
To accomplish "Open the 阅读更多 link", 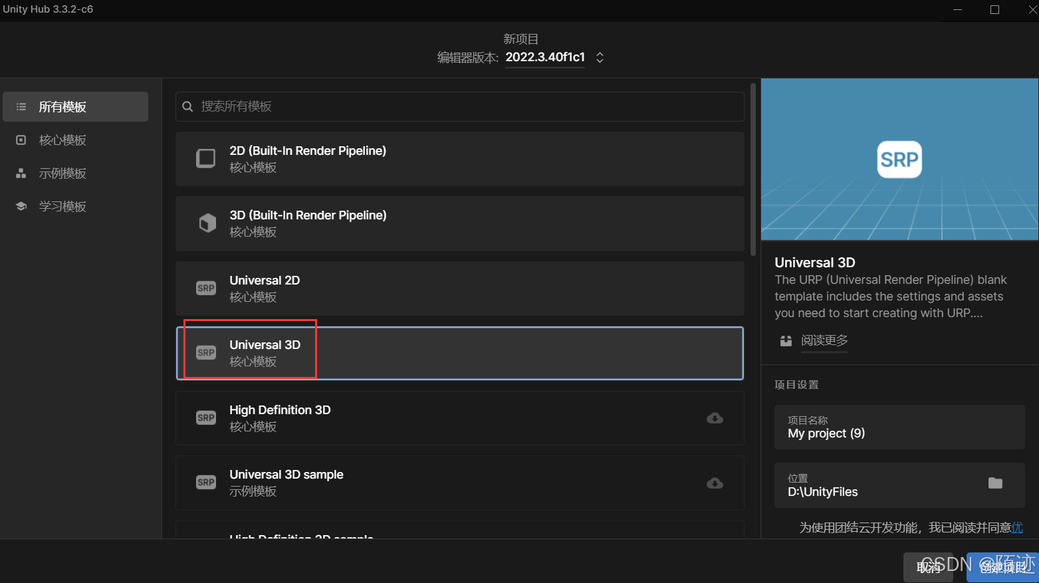I will pyautogui.click(x=824, y=340).
